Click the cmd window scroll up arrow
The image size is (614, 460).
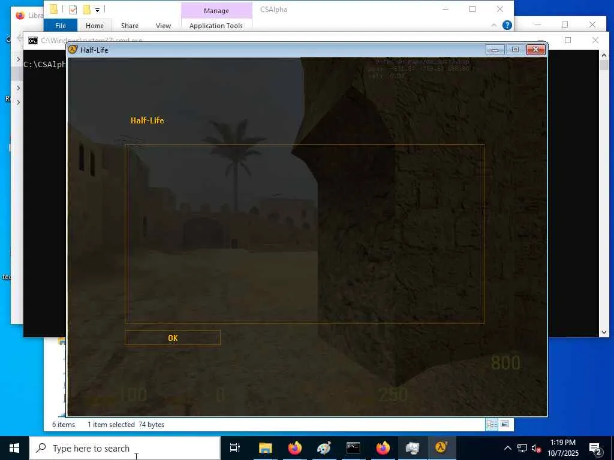pos(604,55)
